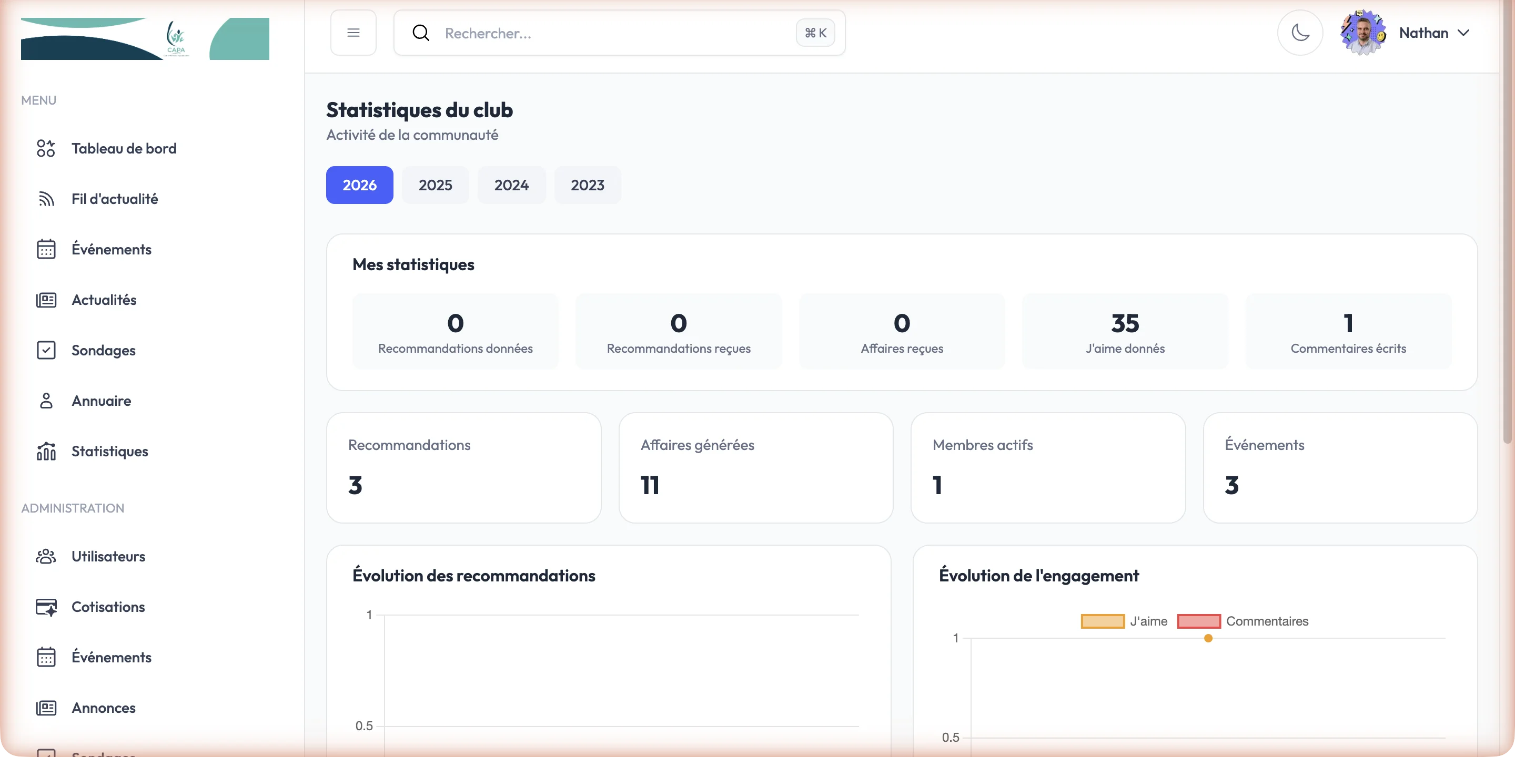Click the Tableau de bord grid icon

(x=46, y=148)
